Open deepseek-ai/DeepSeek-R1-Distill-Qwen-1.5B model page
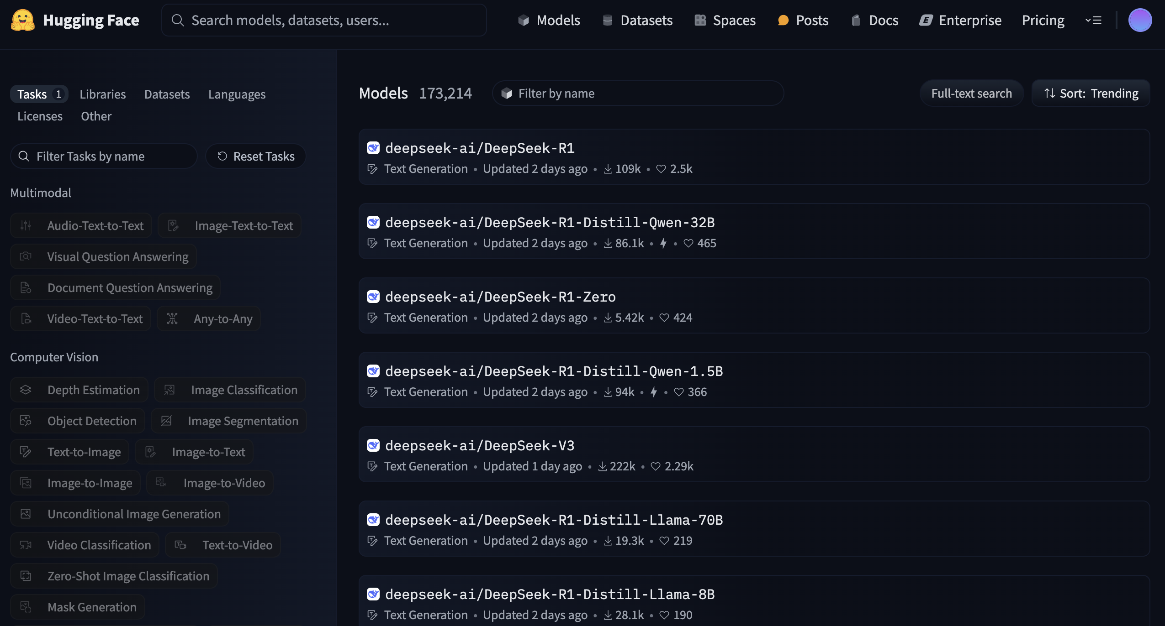 tap(754, 380)
